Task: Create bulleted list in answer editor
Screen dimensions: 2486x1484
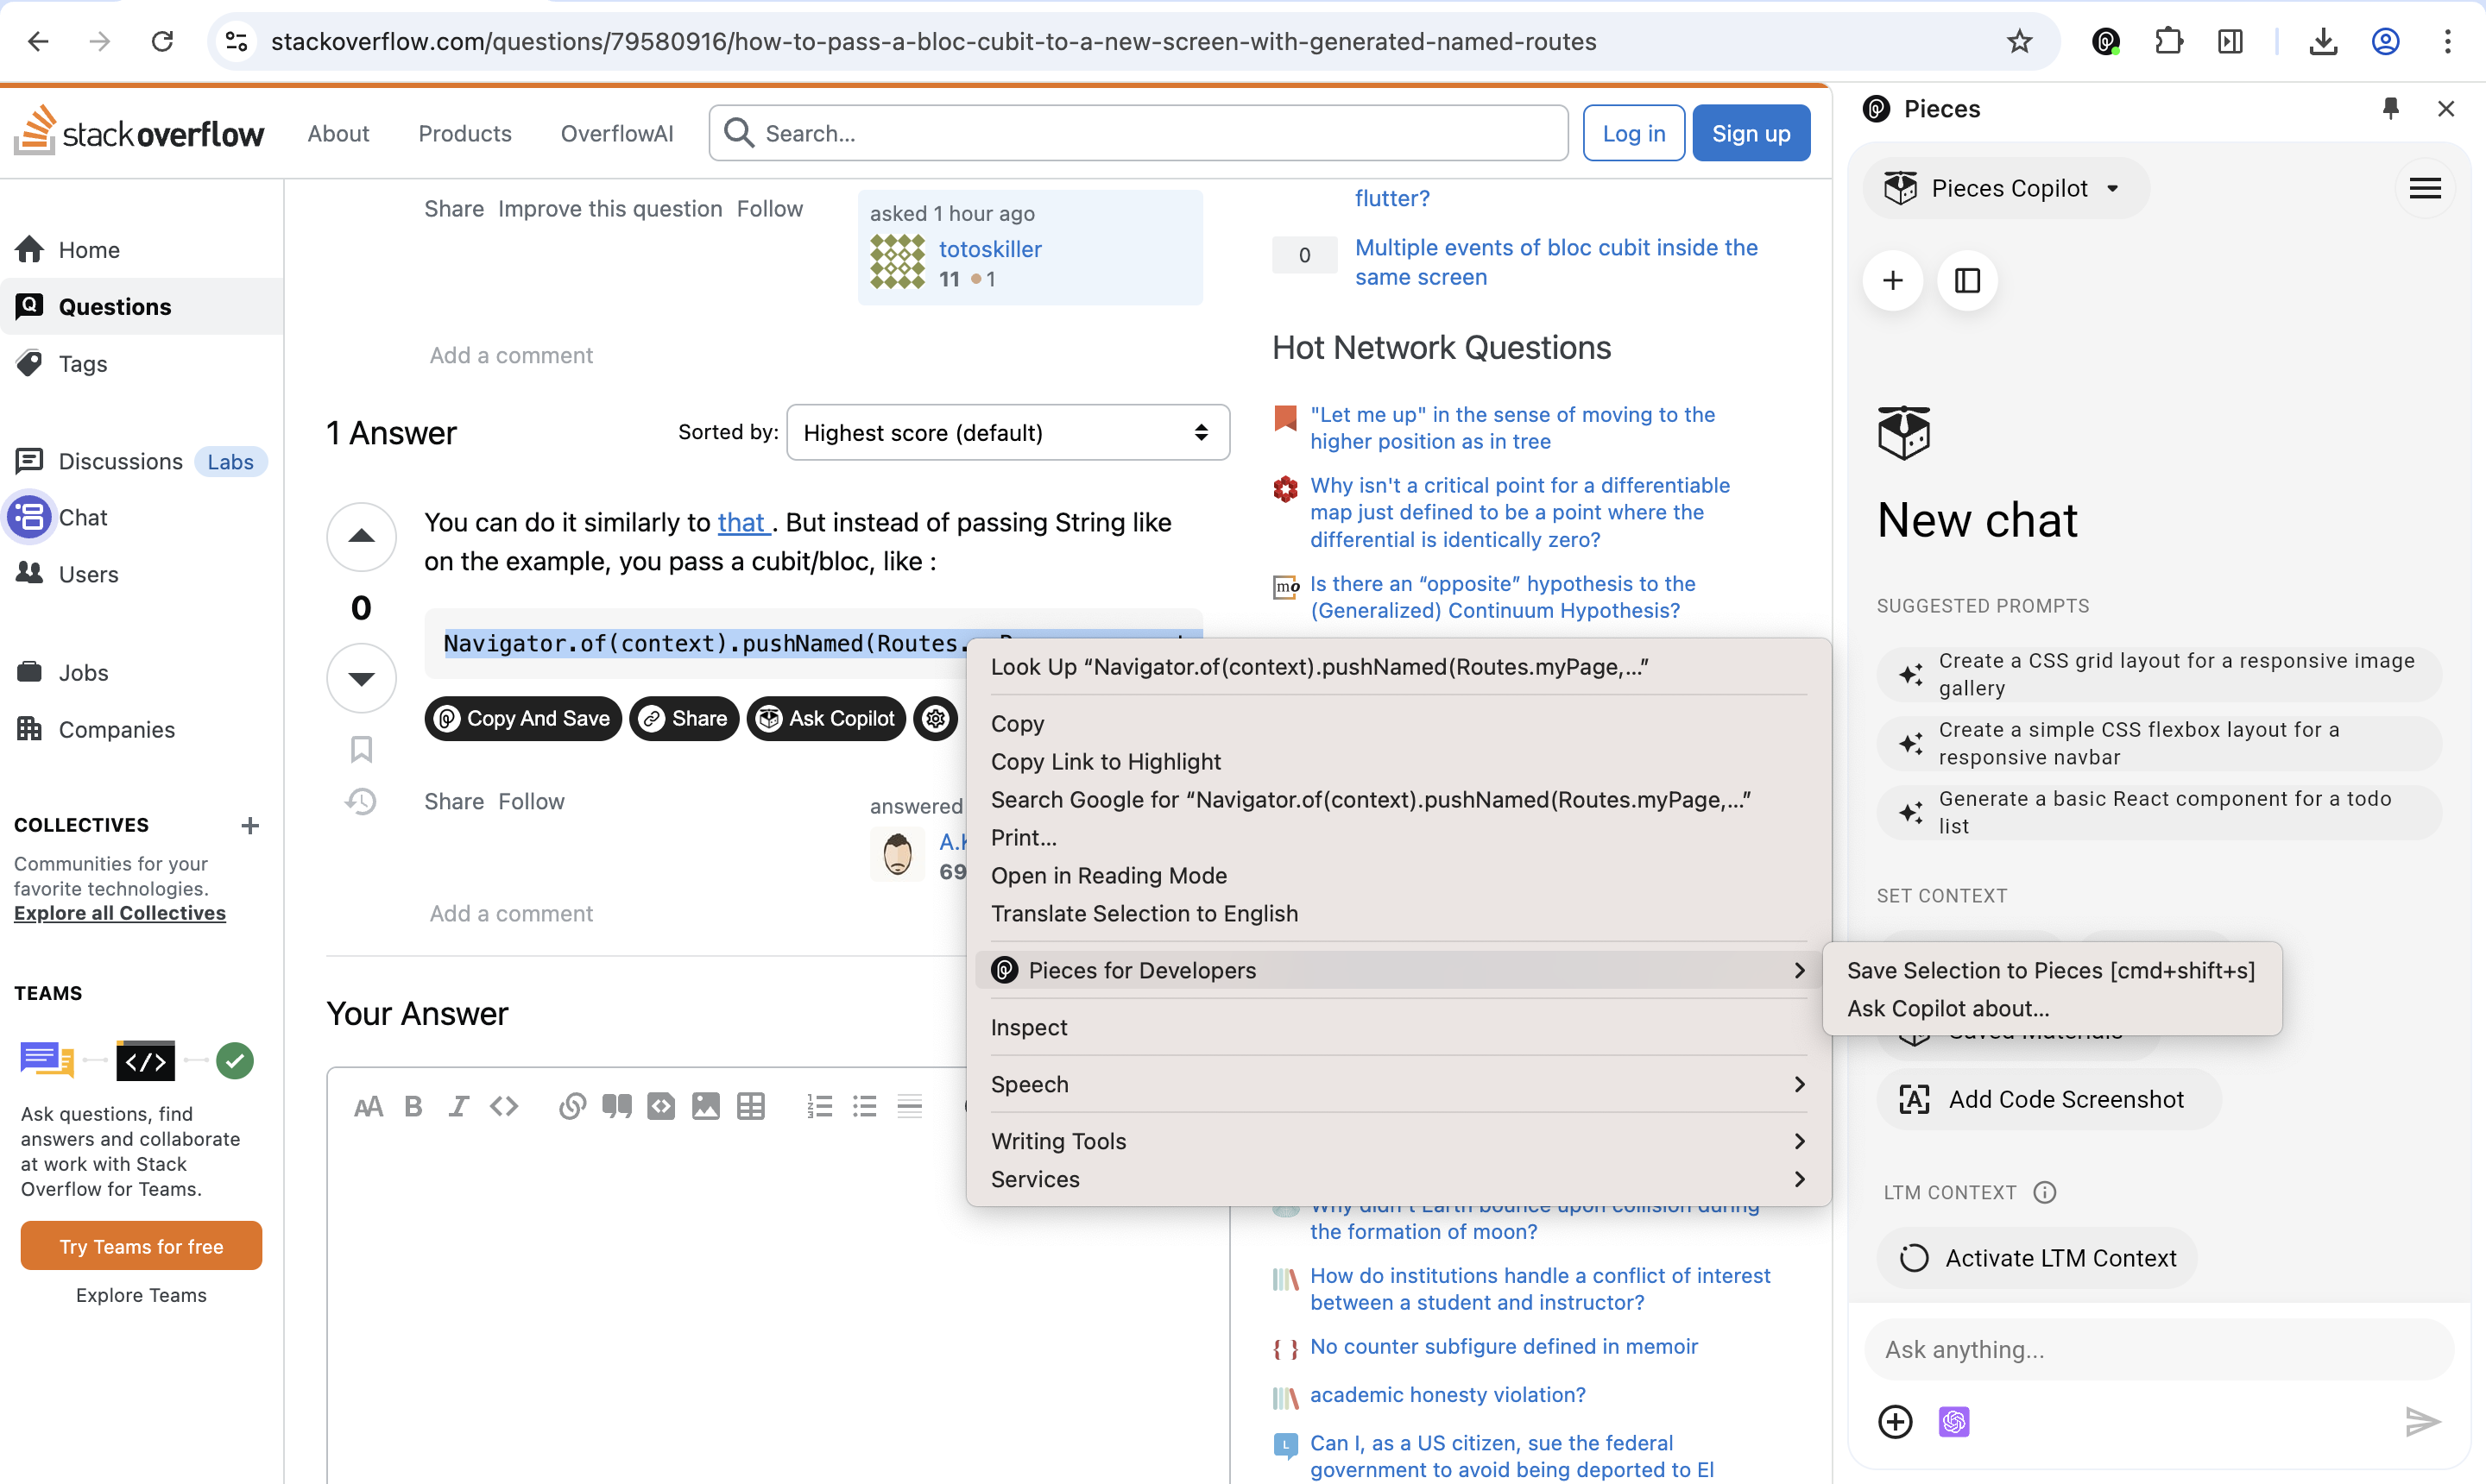Action: tap(864, 1106)
